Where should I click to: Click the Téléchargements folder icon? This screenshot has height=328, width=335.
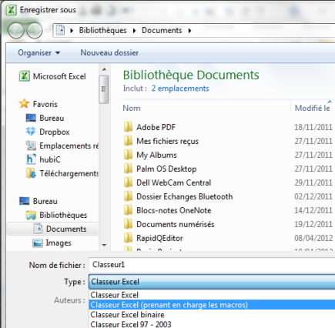[x=31, y=173]
